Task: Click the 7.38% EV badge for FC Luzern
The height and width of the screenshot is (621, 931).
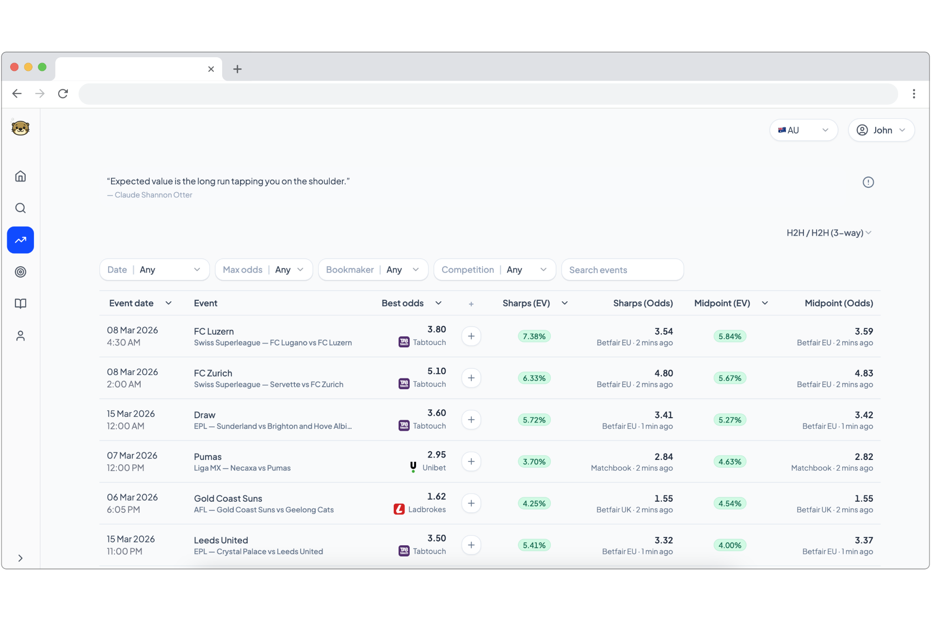Action: [x=534, y=336]
